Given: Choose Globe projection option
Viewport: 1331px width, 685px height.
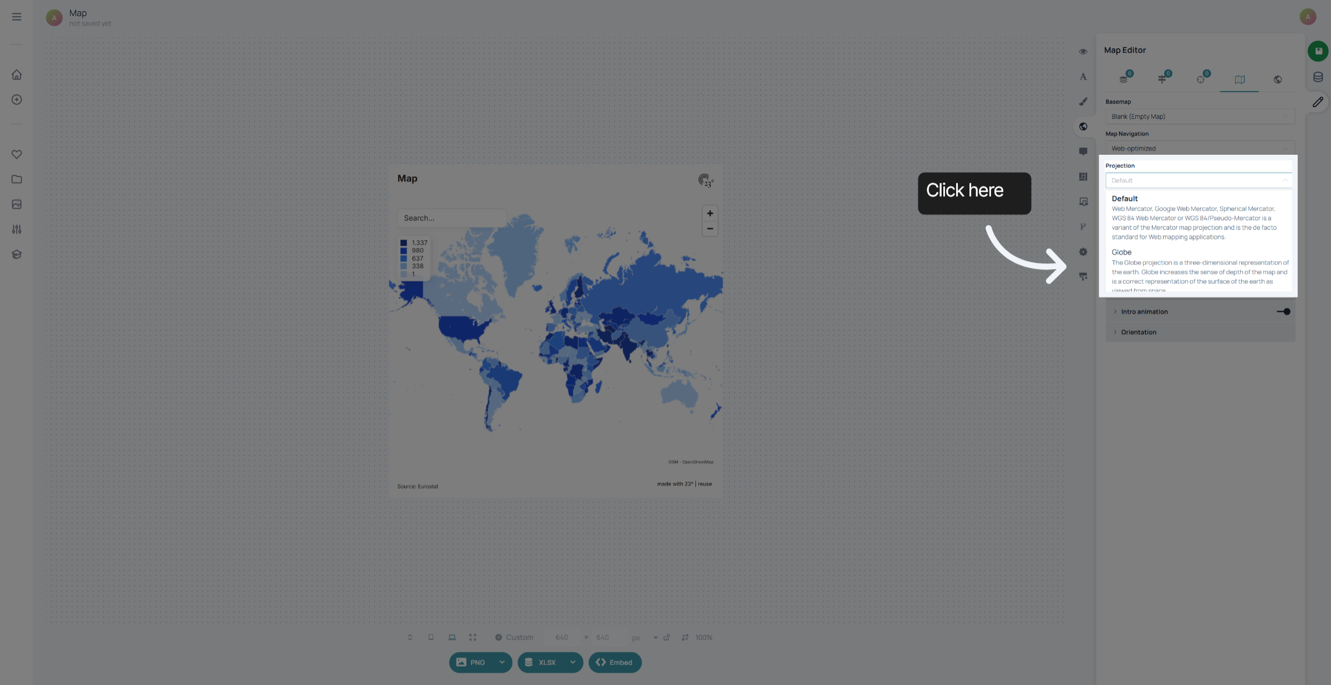Looking at the screenshot, I should [1199, 270].
